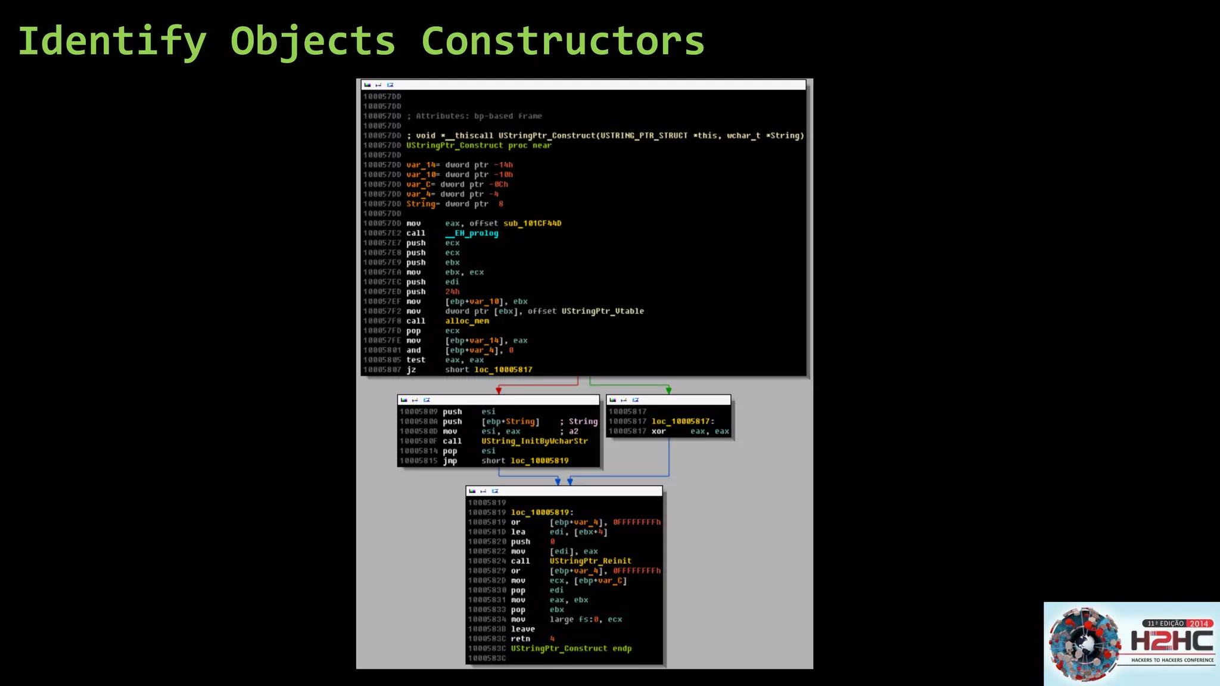Click the middle header icon on the 10005809 block

(415, 400)
